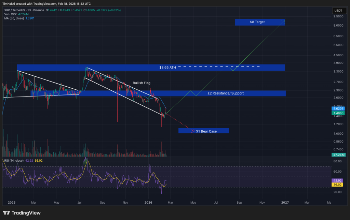Click the USDT currency label on price axis
Screen dimensions: 350x220
[338, 11]
